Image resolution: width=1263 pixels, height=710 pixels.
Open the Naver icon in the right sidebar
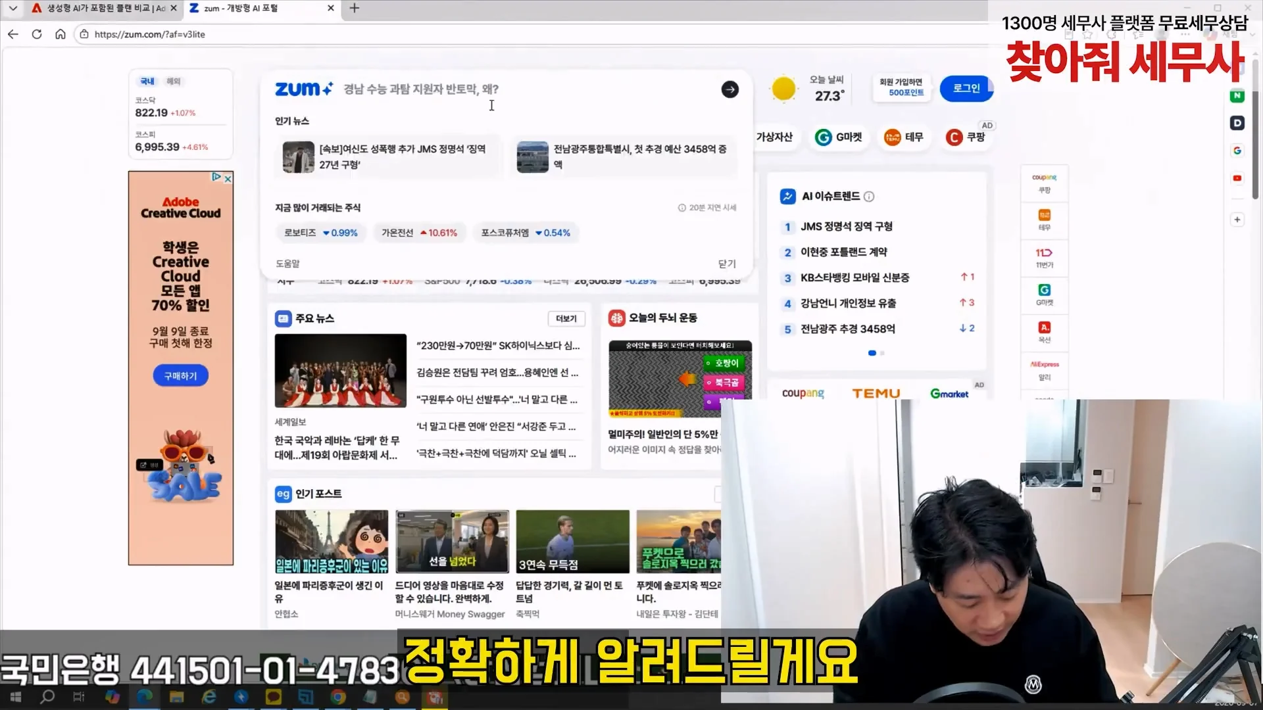1237,95
